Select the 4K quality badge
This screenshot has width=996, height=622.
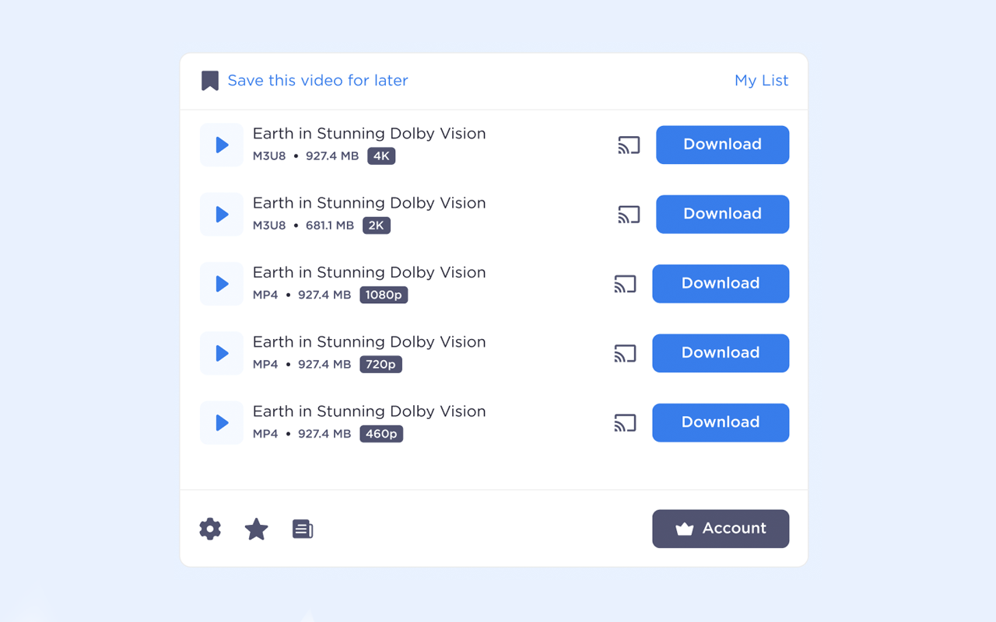point(381,155)
